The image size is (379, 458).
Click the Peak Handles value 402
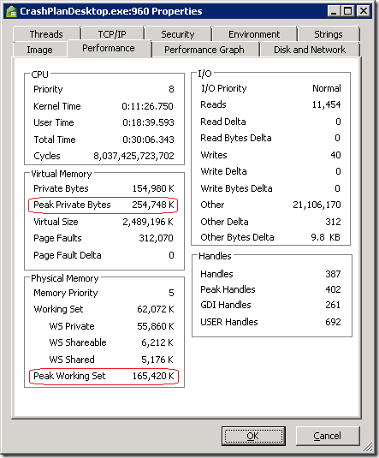click(333, 289)
